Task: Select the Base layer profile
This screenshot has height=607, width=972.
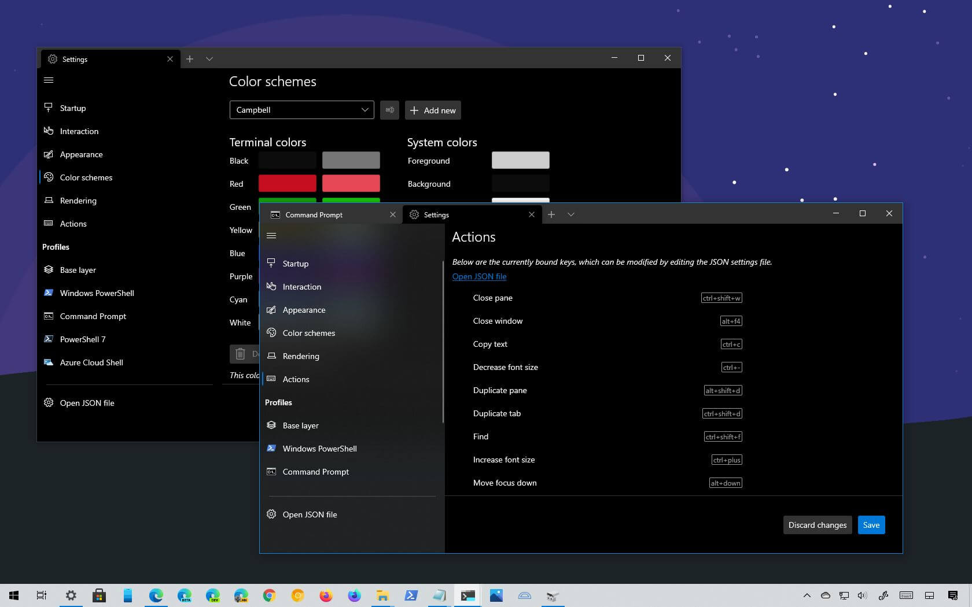Action: [300, 425]
